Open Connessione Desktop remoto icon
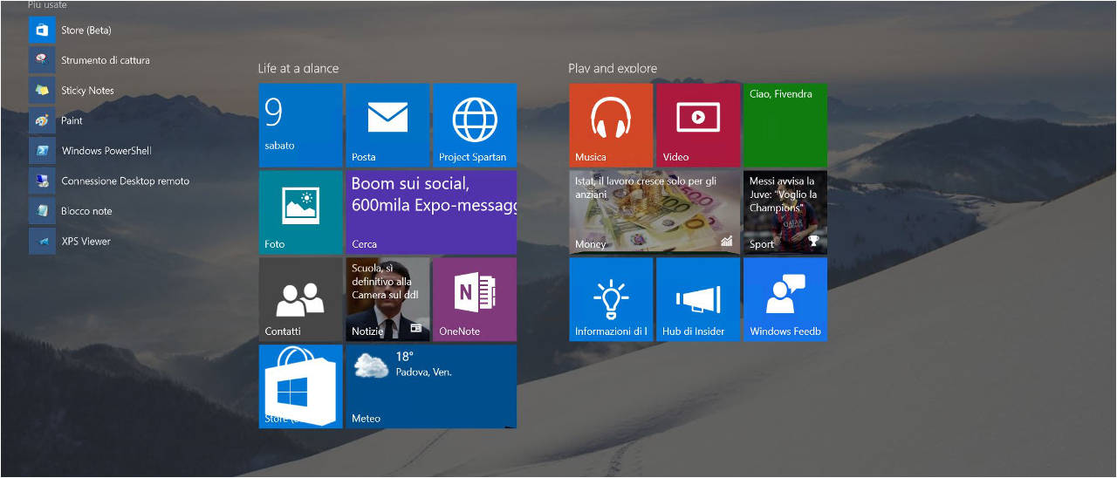The image size is (1117, 478). (42, 181)
